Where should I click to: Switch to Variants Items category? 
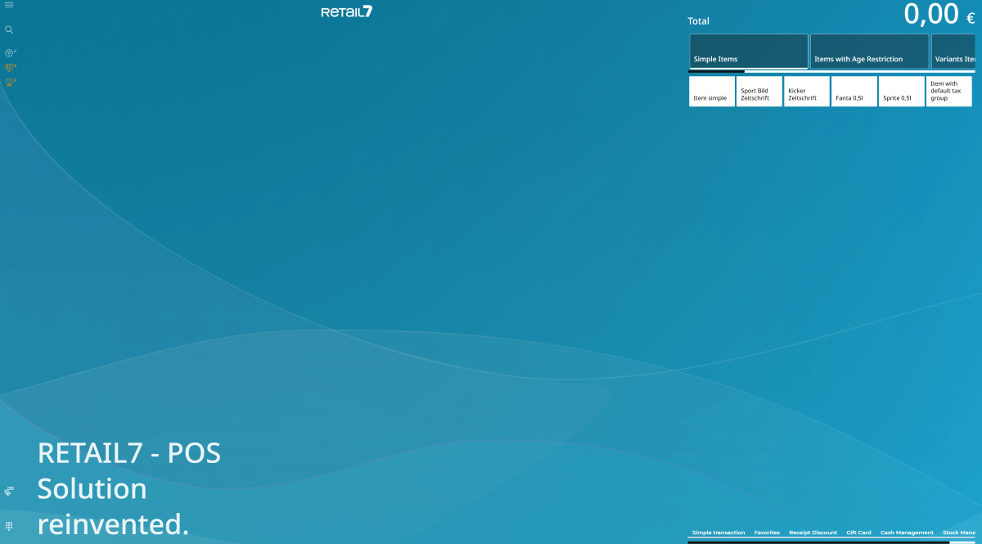[x=953, y=51]
